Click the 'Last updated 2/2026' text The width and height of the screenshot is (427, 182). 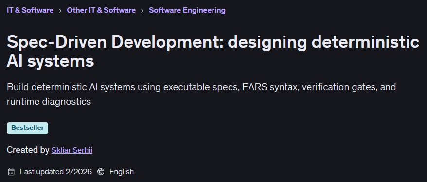56,172
